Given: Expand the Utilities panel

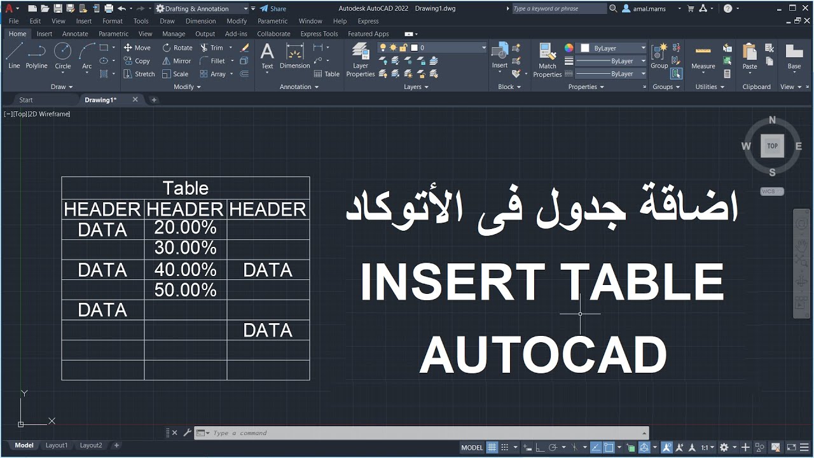Looking at the screenshot, I should coord(710,87).
